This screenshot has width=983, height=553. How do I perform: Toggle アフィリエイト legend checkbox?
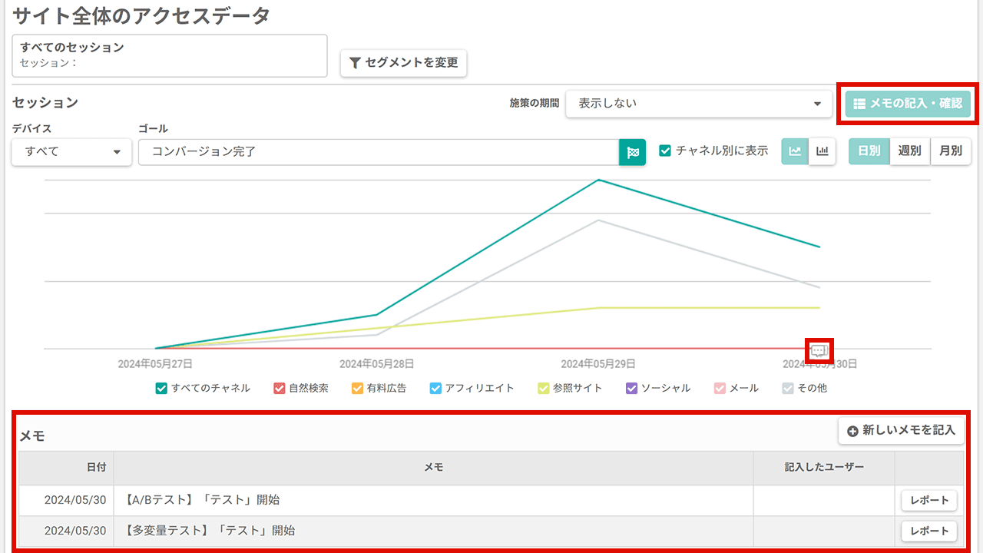[x=436, y=388]
